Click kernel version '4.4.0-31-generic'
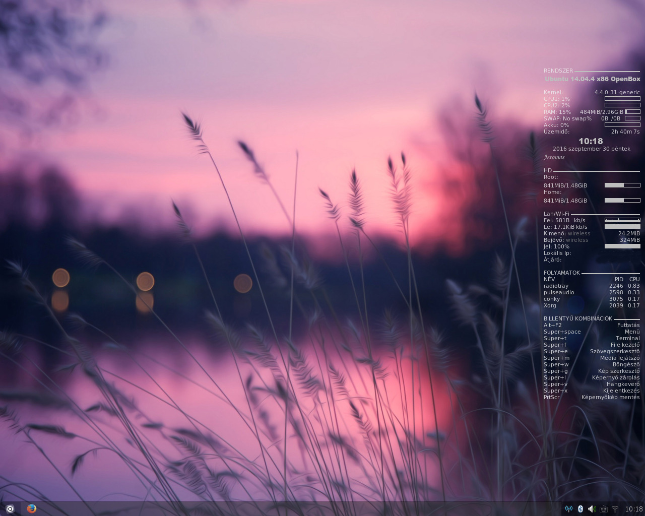The image size is (645, 516). point(617,92)
